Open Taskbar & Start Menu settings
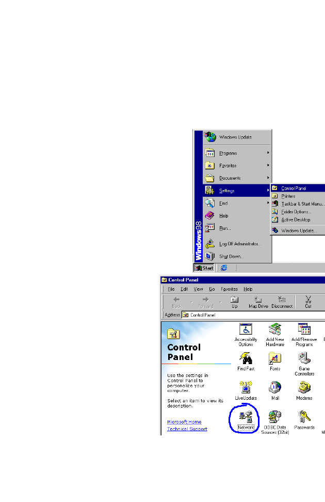325x502 pixels. (x=298, y=203)
